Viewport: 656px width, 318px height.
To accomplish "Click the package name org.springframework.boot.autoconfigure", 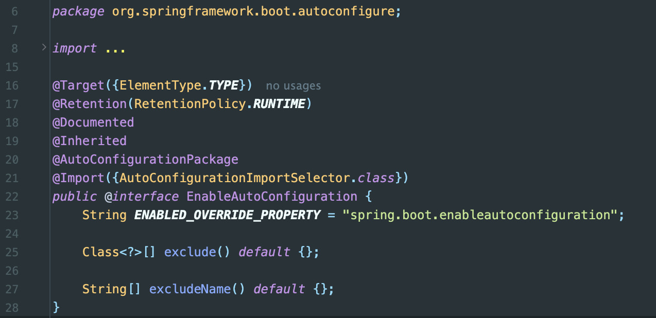I will [253, 11].
